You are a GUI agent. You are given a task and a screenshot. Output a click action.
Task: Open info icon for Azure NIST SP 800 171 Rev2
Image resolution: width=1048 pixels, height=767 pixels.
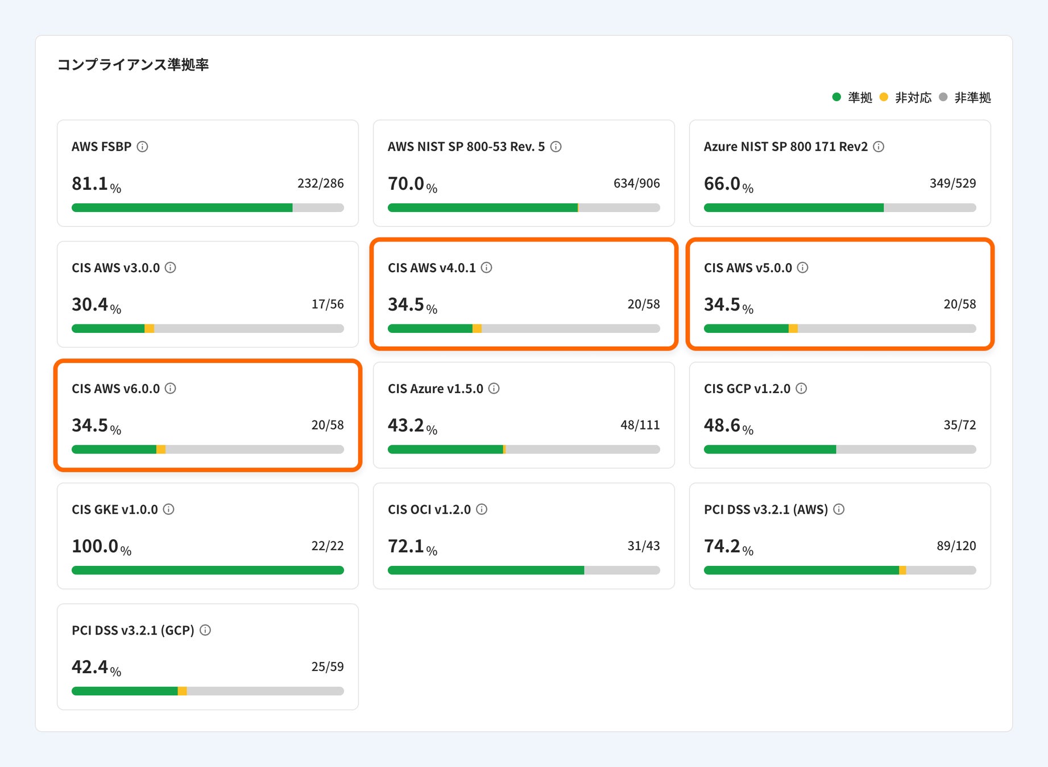pyautogui.click(x=879, y=147)
